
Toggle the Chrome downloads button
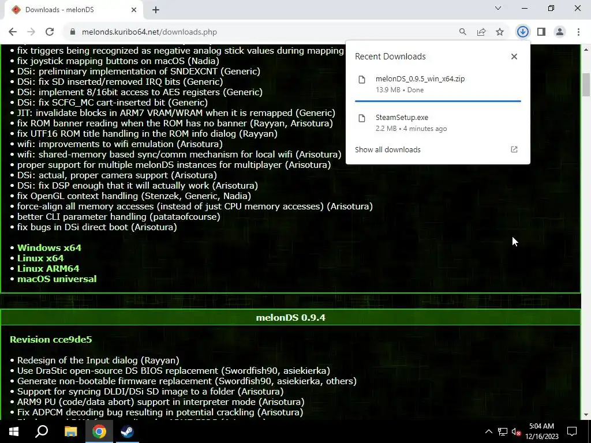pyautogui.click(x=522, y=32)
